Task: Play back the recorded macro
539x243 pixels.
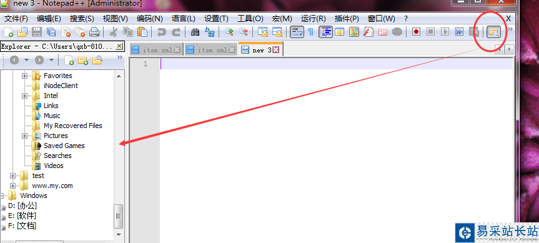Action: click(445, 32)
